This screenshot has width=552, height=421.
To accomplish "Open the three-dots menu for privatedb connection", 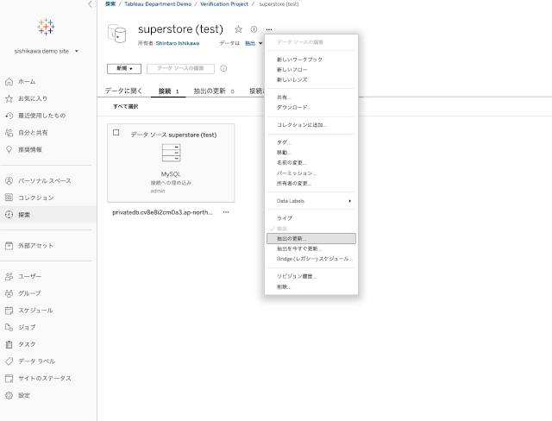I will [x=226, y=212].
